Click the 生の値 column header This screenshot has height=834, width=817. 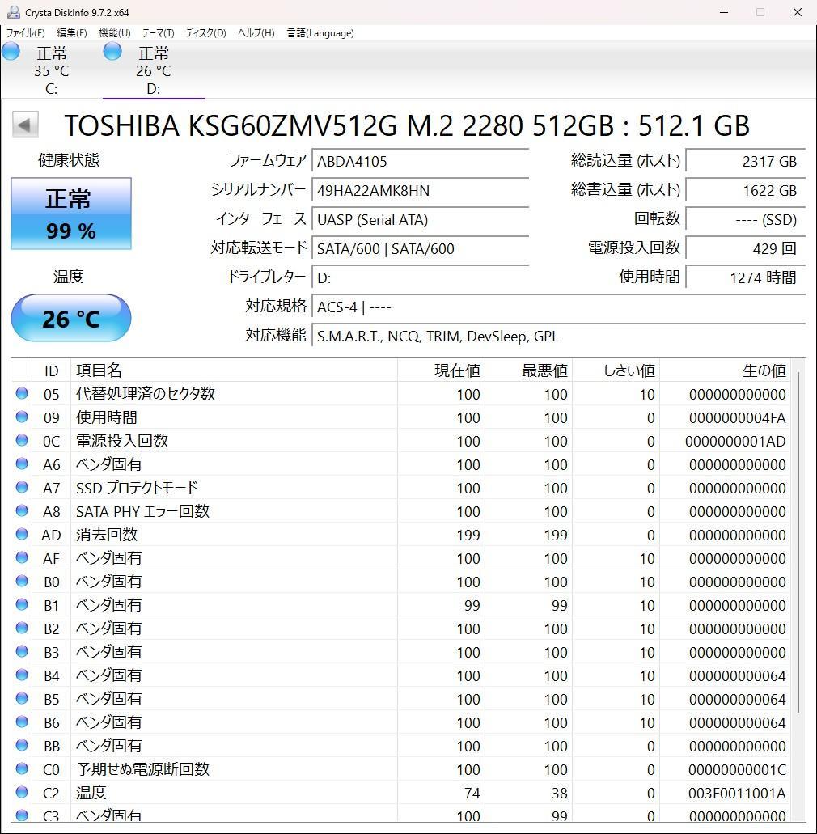725,370
